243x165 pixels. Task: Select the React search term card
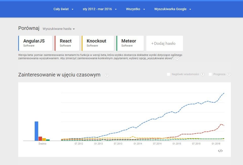click(x=67, y=43)
